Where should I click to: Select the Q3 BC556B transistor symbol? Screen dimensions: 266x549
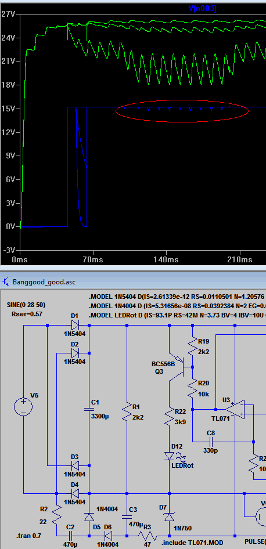coord(179,367)
